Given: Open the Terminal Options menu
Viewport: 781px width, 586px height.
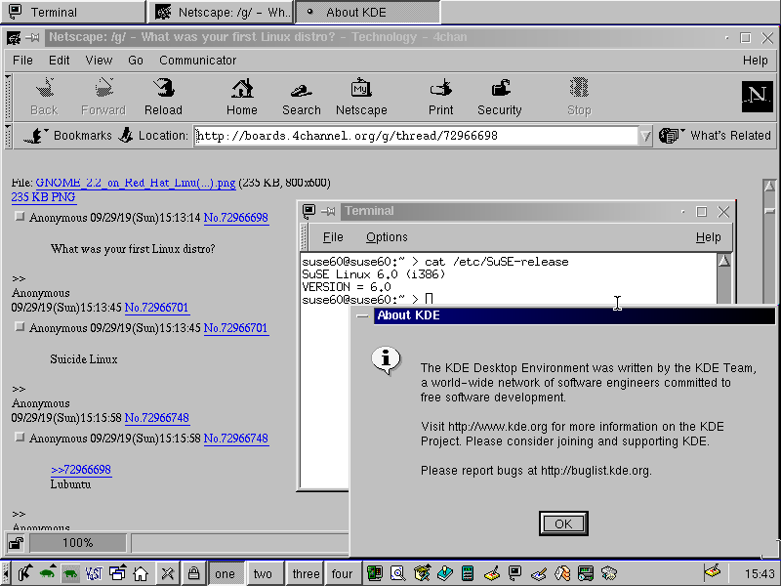Looking at the screenshot, I should 387,237.
